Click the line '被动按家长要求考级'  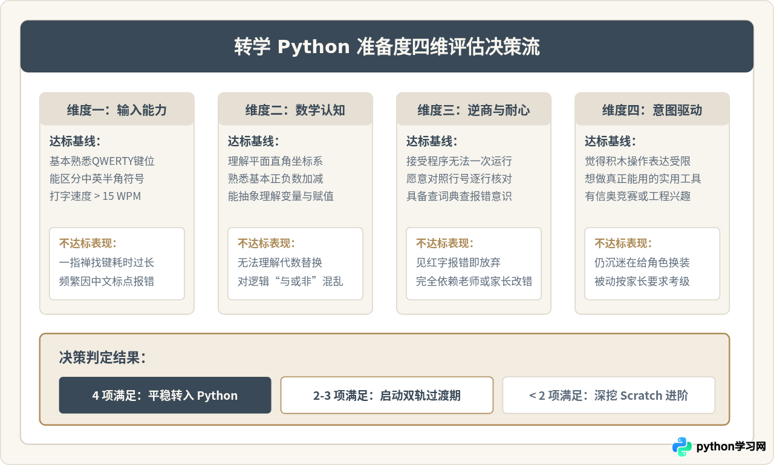642,281
